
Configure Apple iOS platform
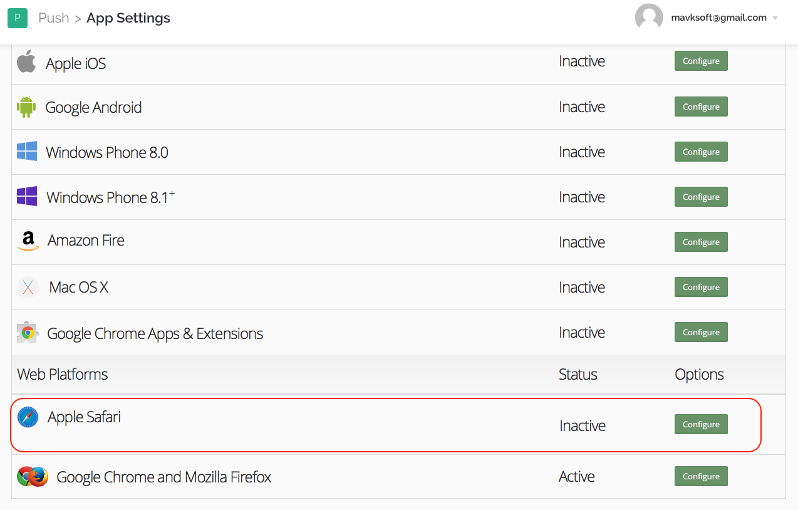701,61
